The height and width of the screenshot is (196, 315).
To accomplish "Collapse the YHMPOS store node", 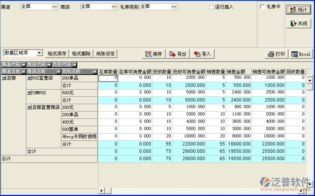I will pos(29,93).
